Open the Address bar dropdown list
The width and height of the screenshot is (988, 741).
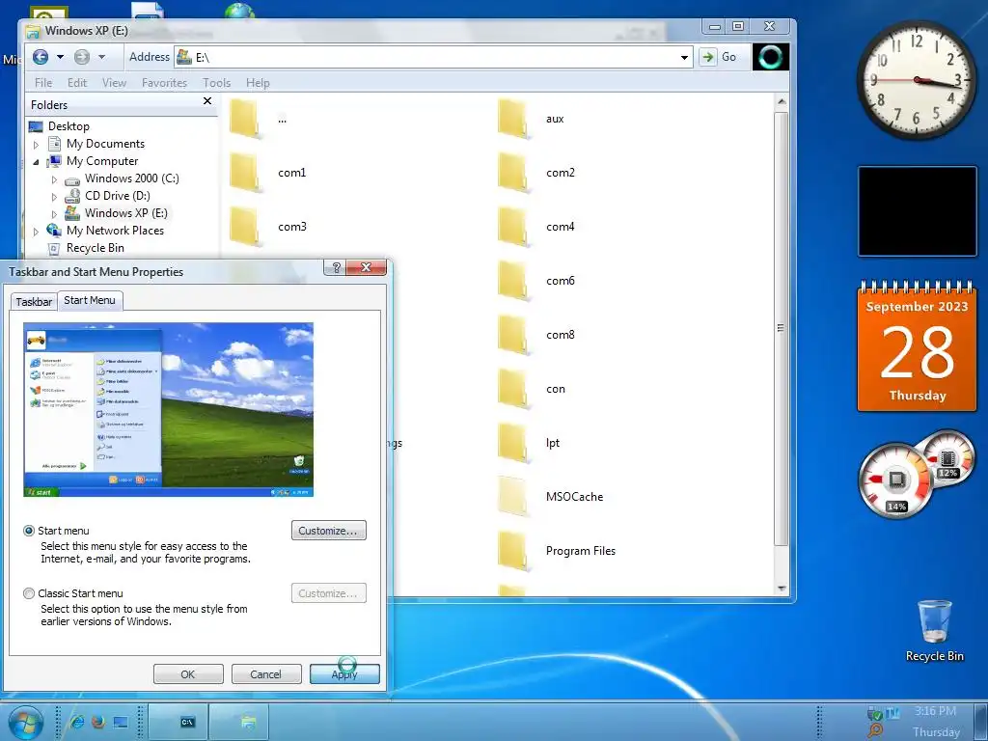pyautogui.click(x=684, y=57)
